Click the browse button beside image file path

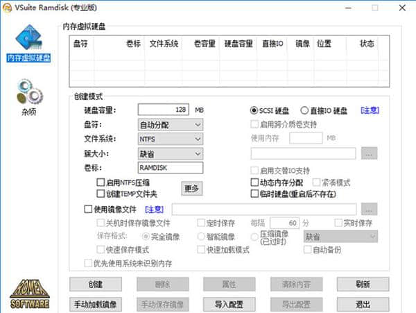(370, 209)
